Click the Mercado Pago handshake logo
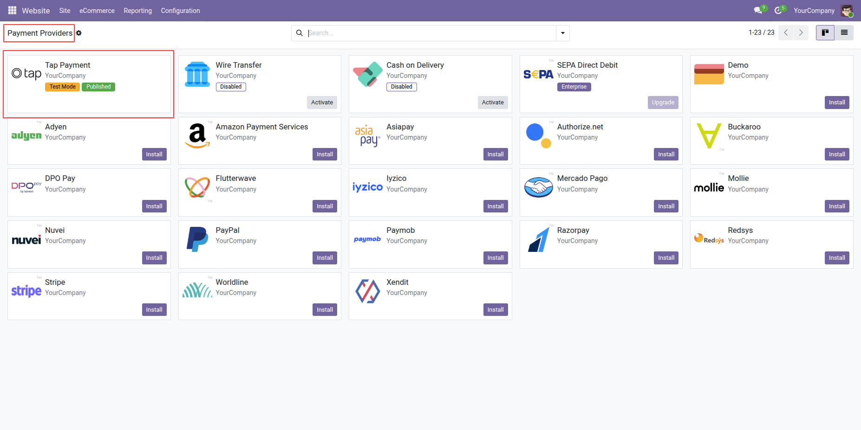 click(539, 187)
